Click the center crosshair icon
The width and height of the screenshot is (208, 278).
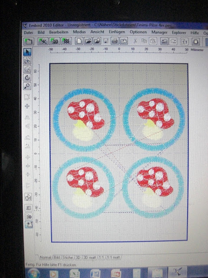pyautogui.click(x=27, y=157)
